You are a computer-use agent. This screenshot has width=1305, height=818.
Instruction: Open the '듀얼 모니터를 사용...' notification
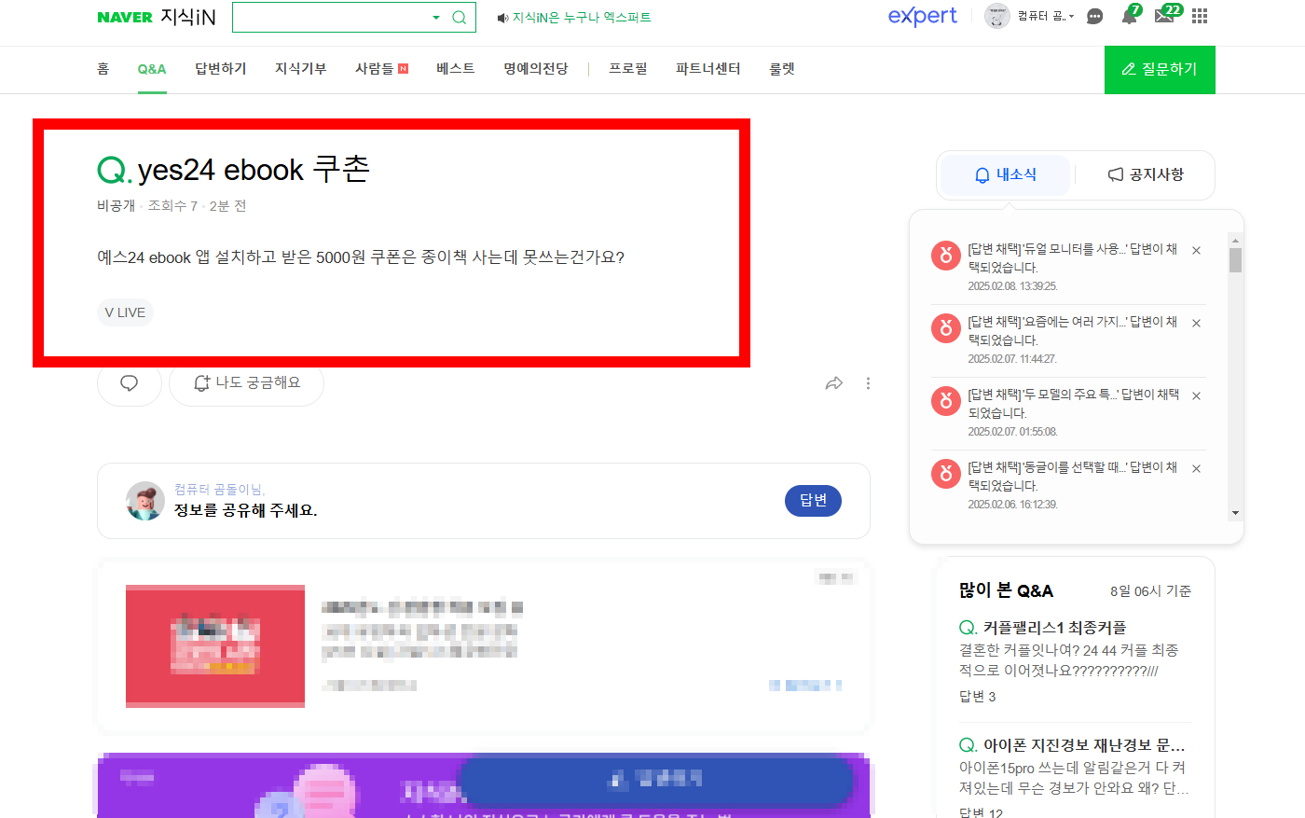coord(1072,258)
